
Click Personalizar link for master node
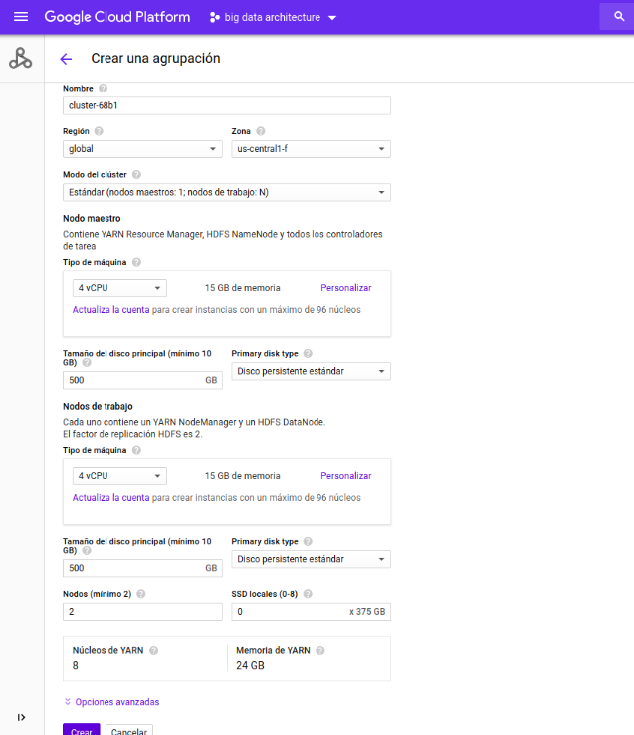(346, 288)
